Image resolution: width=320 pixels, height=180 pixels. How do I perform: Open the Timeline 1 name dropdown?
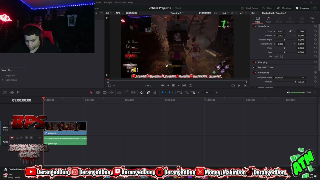[177, 13]
